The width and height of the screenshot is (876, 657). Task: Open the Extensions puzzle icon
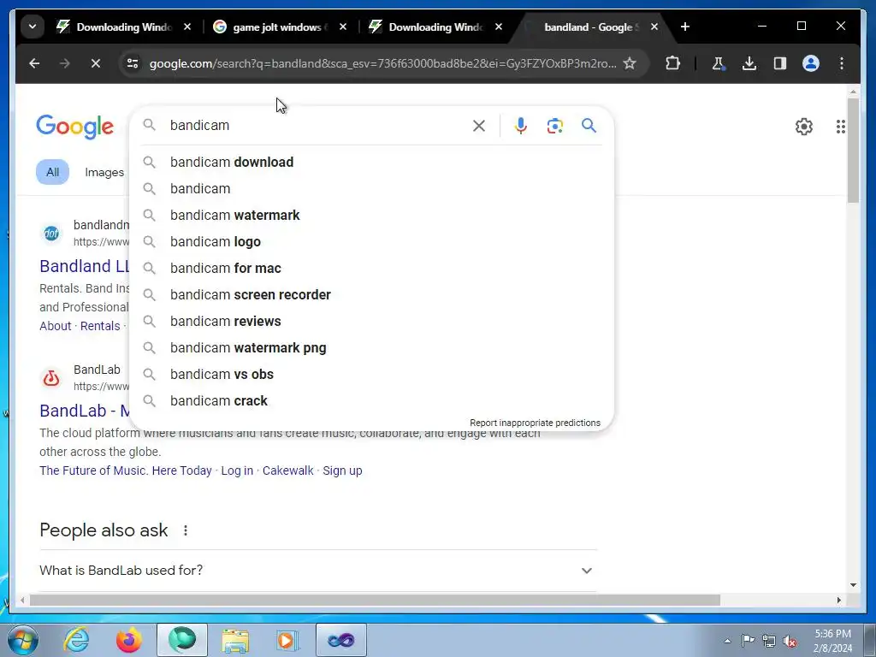coord(672,63)
